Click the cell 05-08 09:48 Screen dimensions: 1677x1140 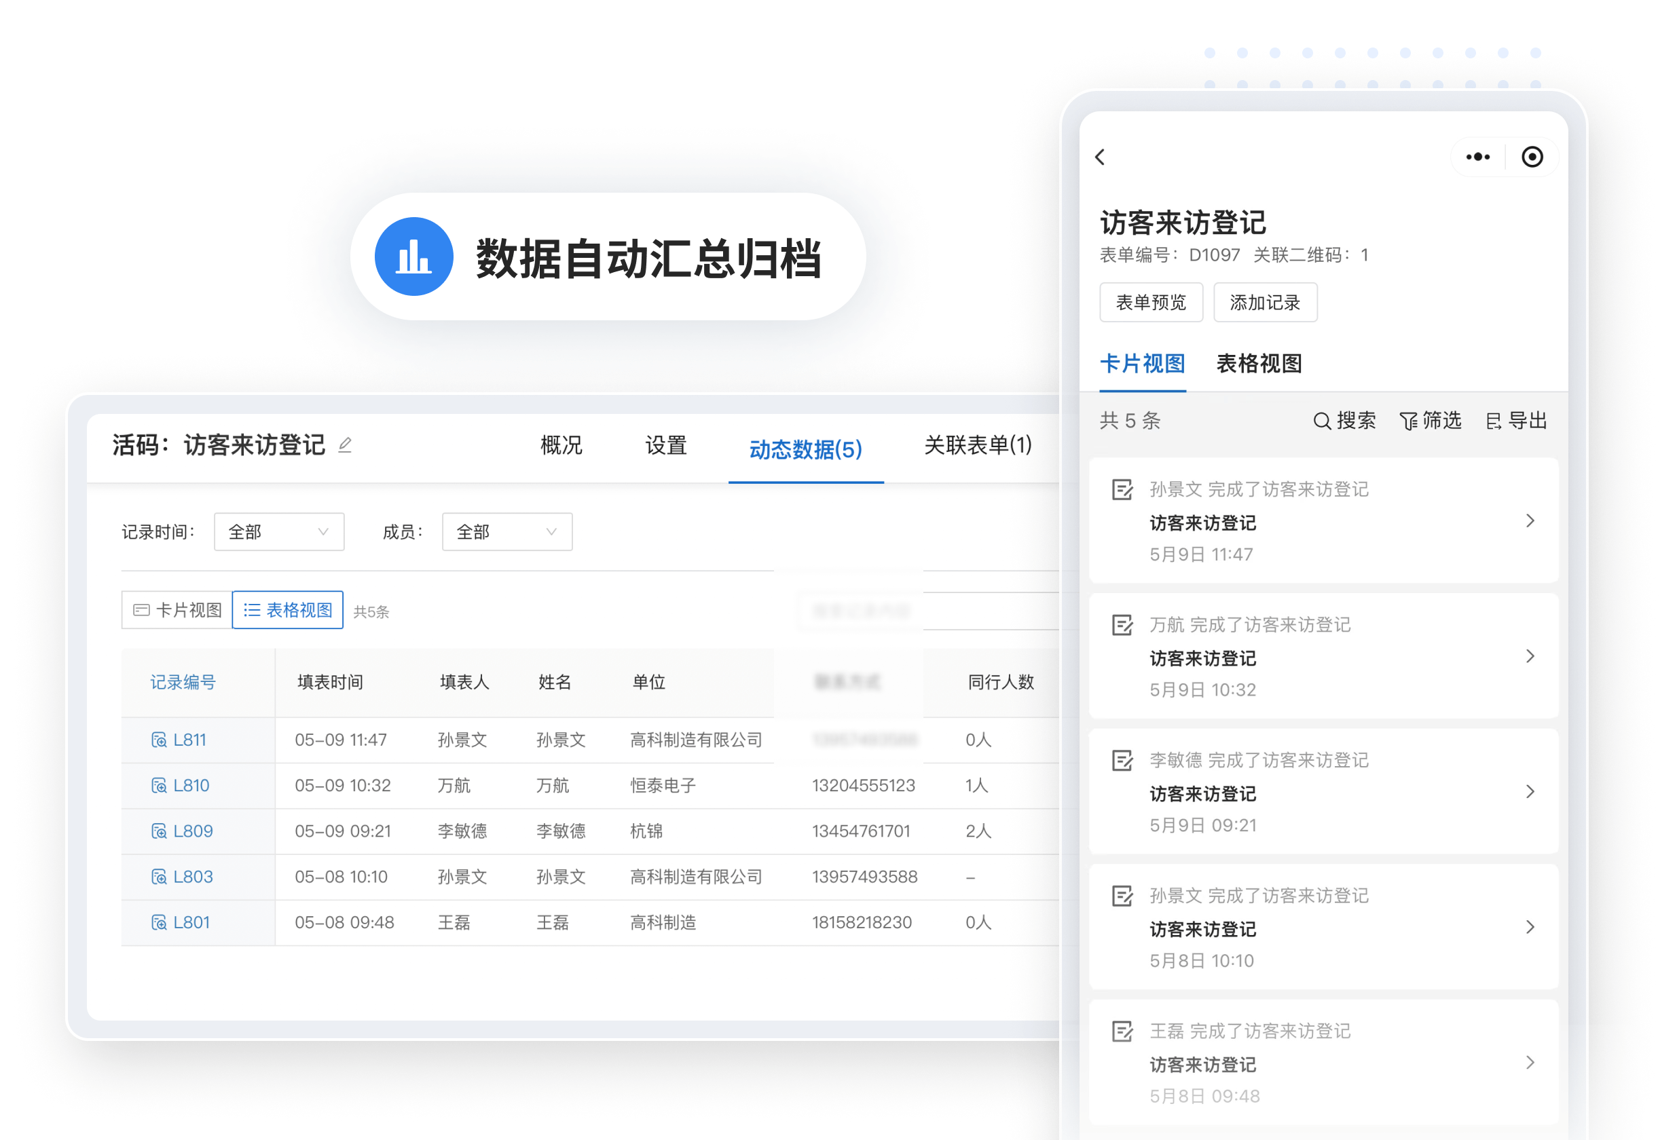click(x=344, y=922)
